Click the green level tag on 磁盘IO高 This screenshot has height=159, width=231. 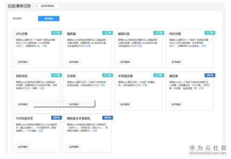[159, 33]
